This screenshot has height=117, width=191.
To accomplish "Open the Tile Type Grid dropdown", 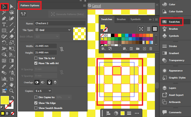I will tap(53, 30).
